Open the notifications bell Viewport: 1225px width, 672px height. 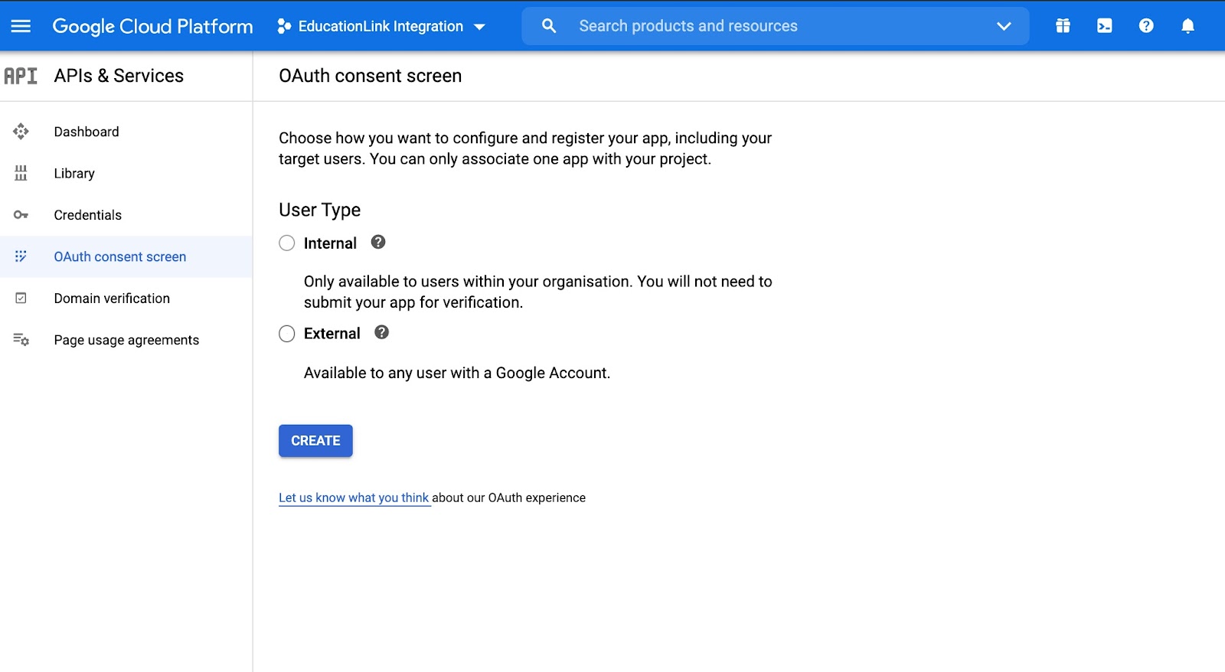point(1187,26)
